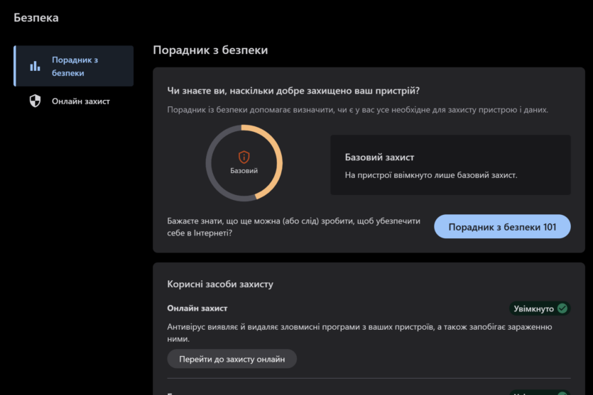
Task: Open Порадник з безпеки 101 button
Action: pos(502,227)
